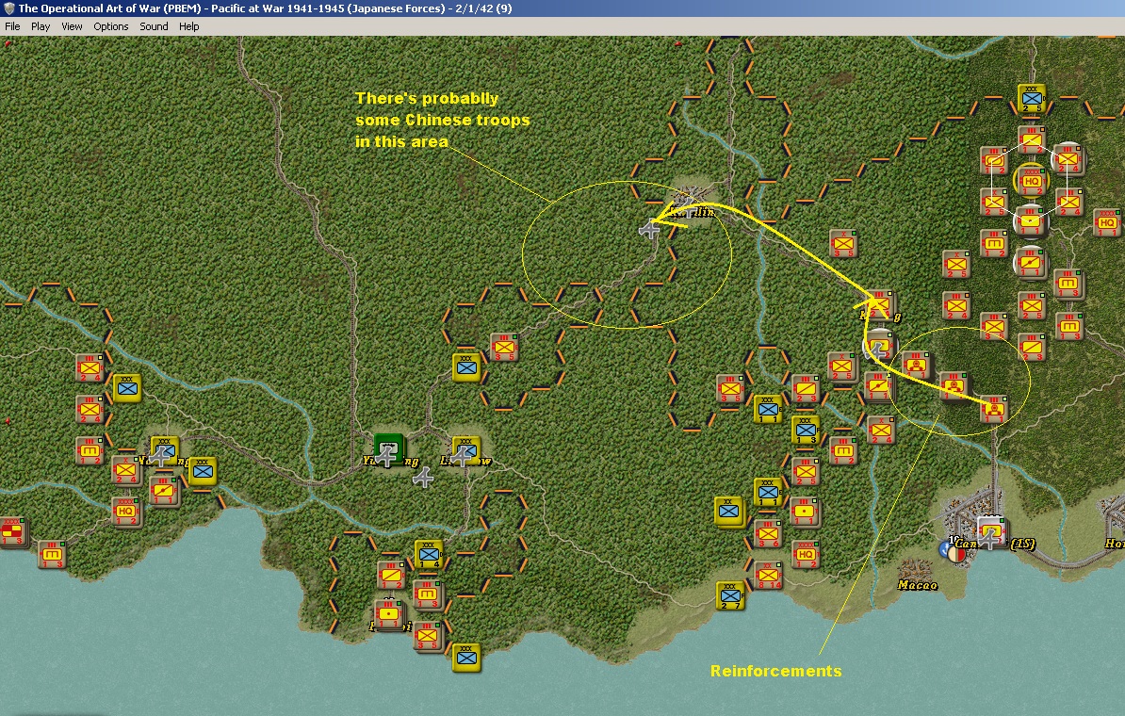Open the Help menu

pyautogui.click(x=188, y=26)
